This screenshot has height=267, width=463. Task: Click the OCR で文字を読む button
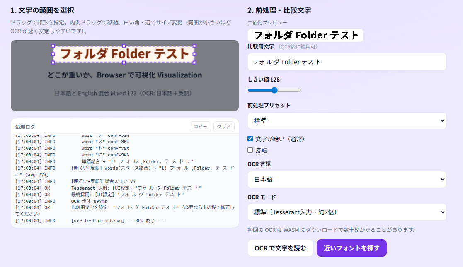click(280, 248)
